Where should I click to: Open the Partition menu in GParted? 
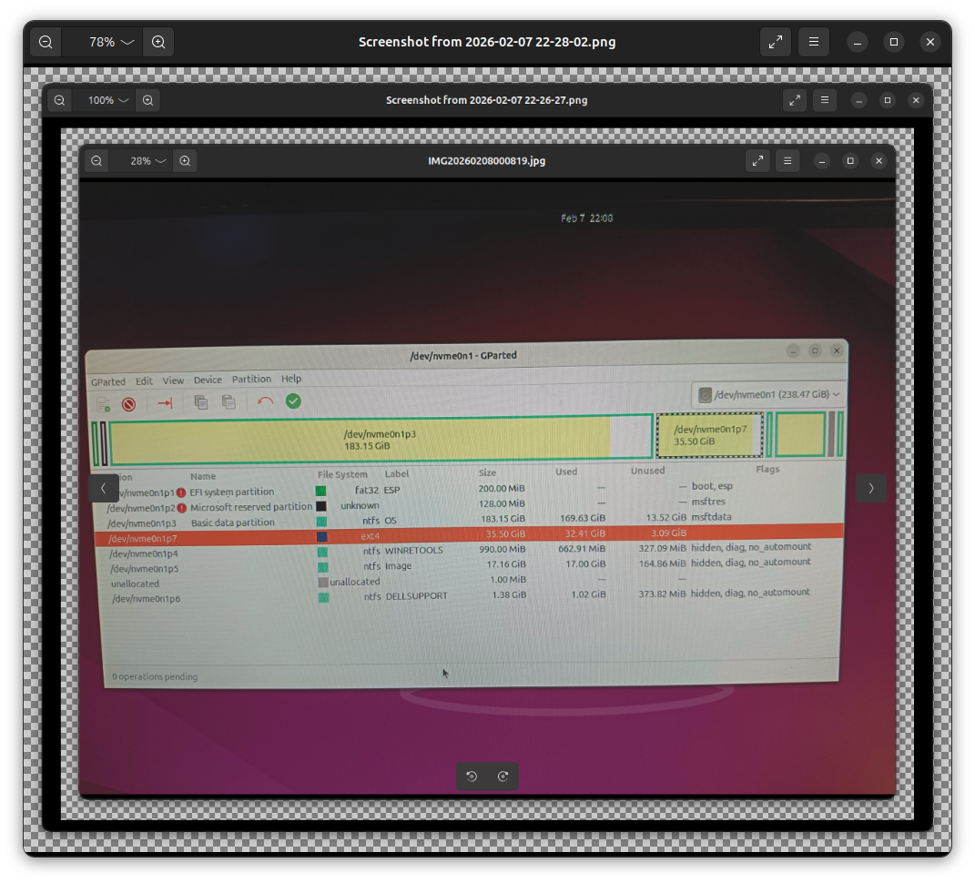(251, 380)
